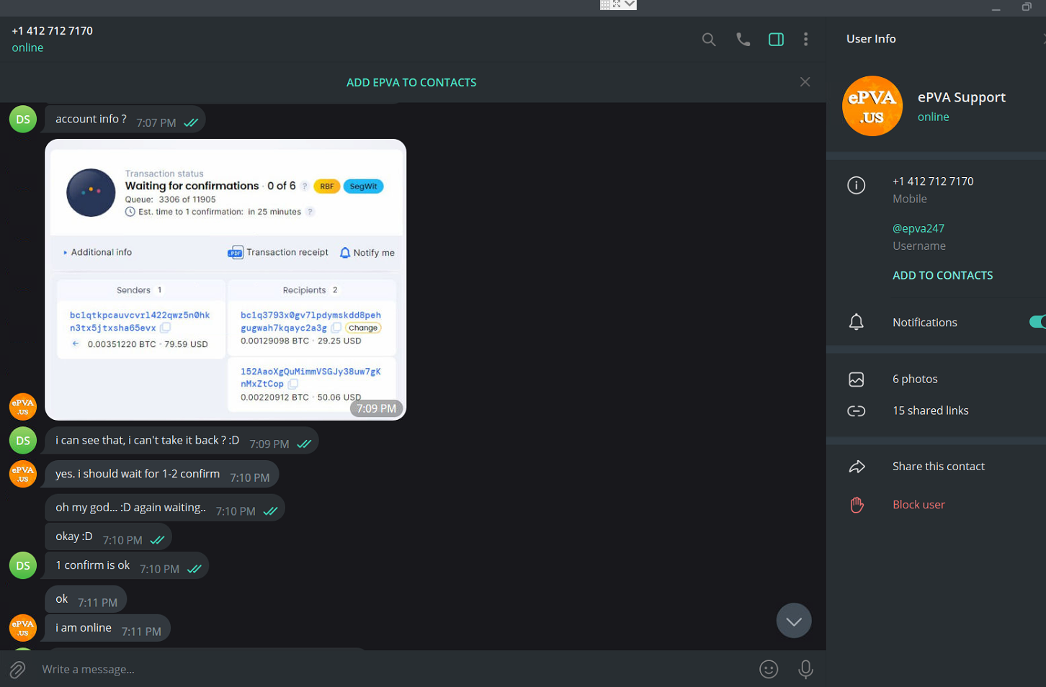The width and height of the screenshot is (1046, 687).
Task: Jump to latest messages with down arrow
Action: point(794,621)
